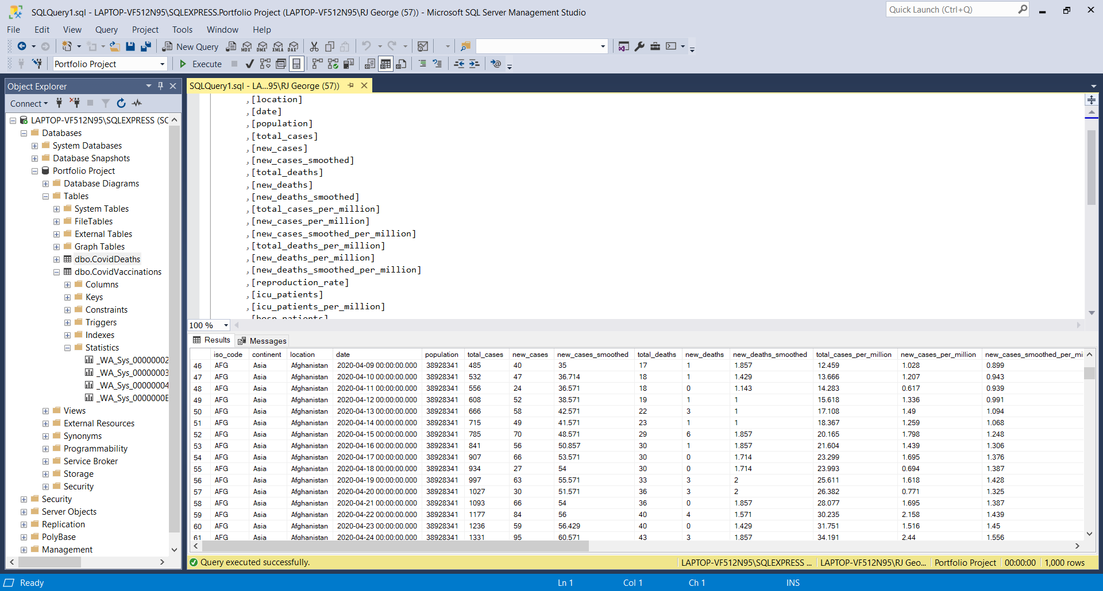This screenshot has height=591, width=1103.
Task: Refresh Object Explorer with the refresh icon
Action: point(121,103)
